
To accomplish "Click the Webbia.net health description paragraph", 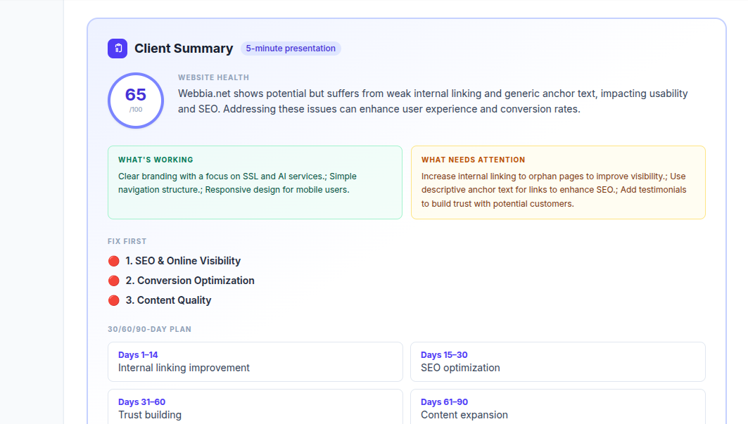I will 433,101.
